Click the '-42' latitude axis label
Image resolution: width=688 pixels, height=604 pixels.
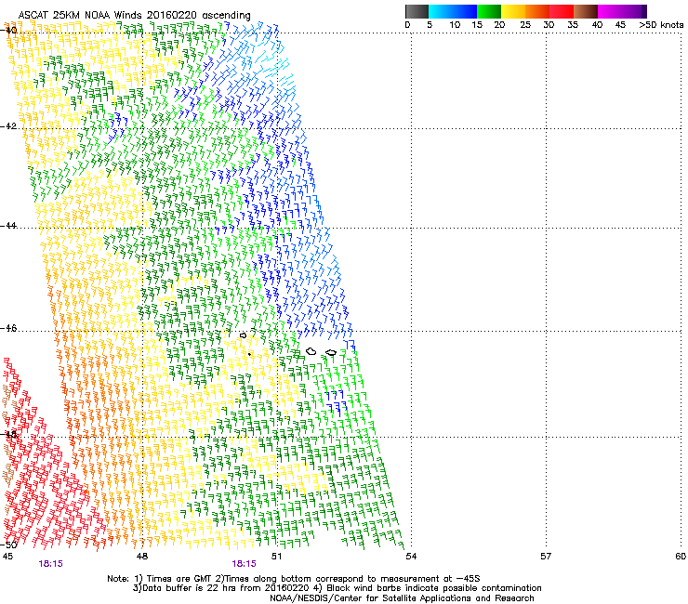pyautogui.click(x=9, y=125)
